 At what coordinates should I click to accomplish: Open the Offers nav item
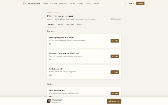[x=80, y=3]
